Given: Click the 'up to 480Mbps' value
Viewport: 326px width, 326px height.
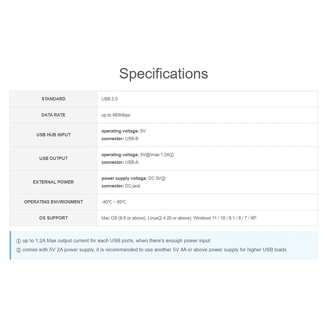Looking at the screenshot, I should (116, 115).
